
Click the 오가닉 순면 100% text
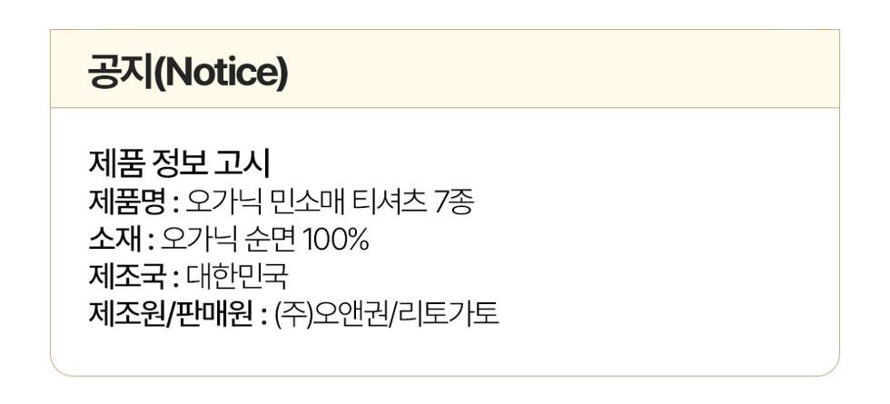pyautogui.click(x=265, y=241)
